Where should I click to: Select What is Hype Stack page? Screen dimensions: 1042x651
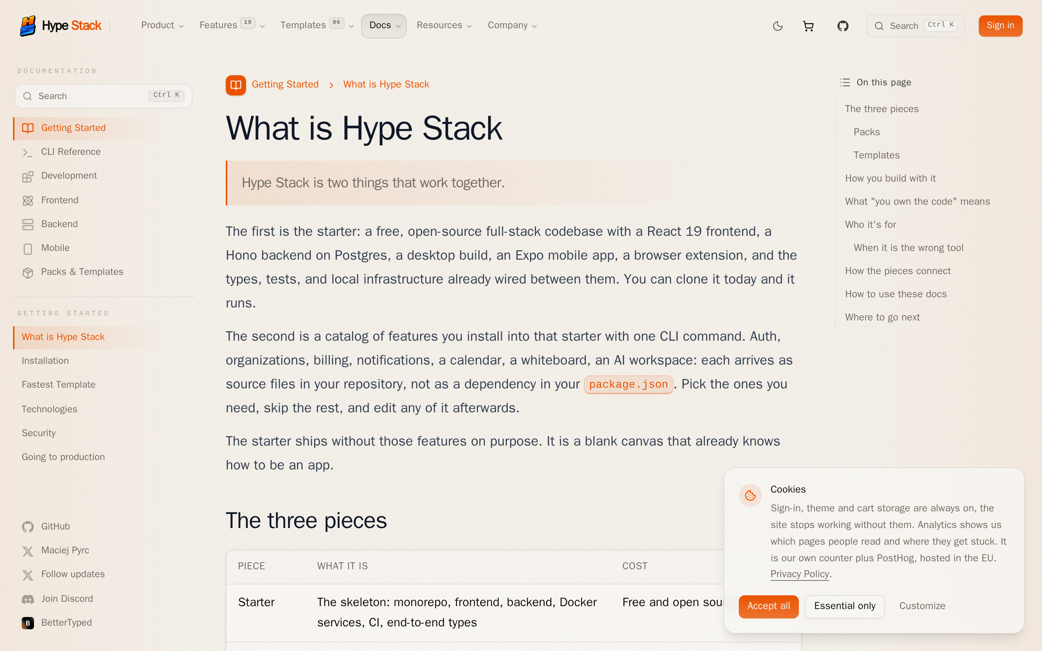pos(103,337)
